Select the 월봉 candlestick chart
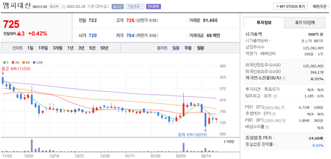 (200, 48)
